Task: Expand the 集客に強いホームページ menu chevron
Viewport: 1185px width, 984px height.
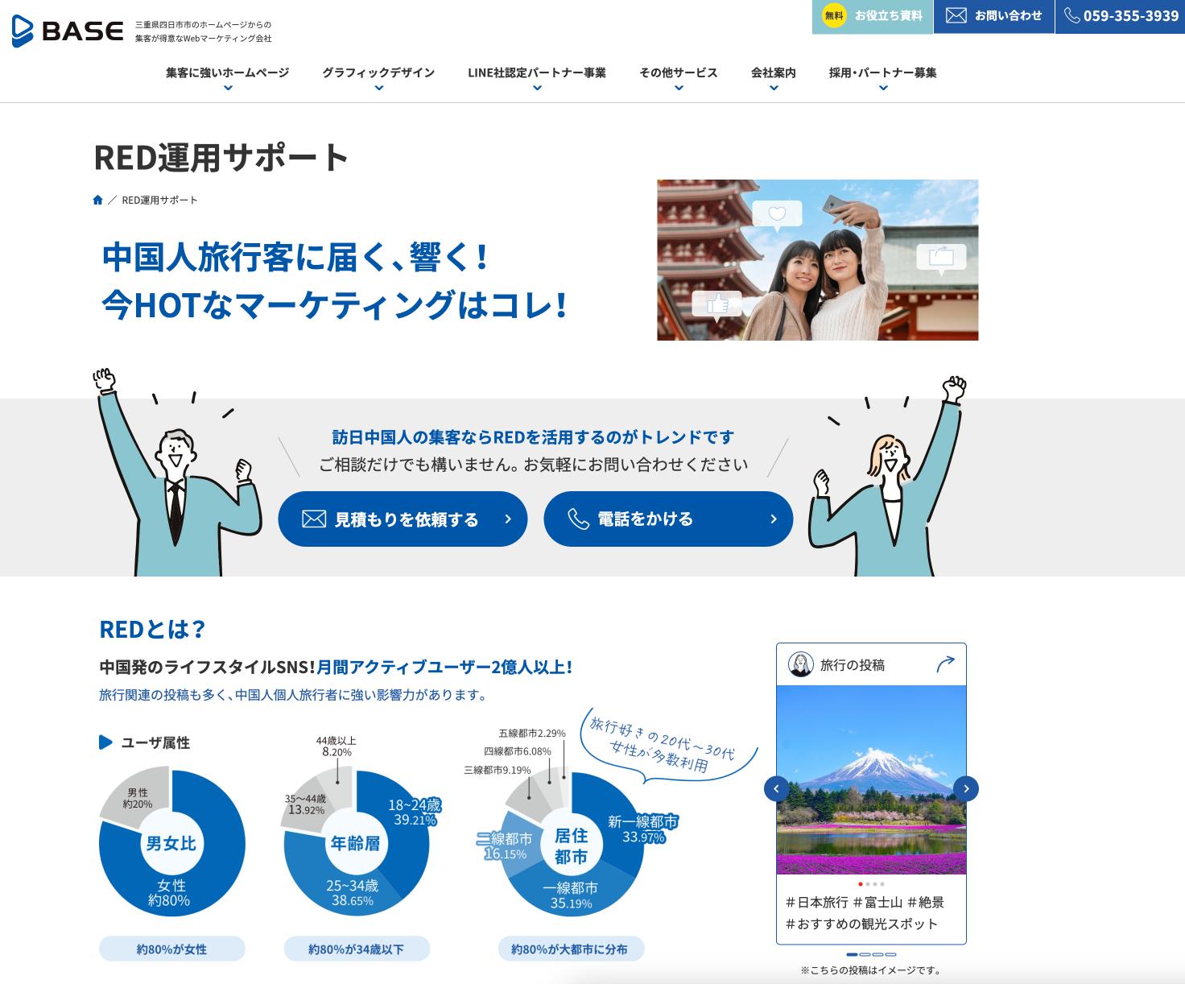Action: [x=228, y=88]
